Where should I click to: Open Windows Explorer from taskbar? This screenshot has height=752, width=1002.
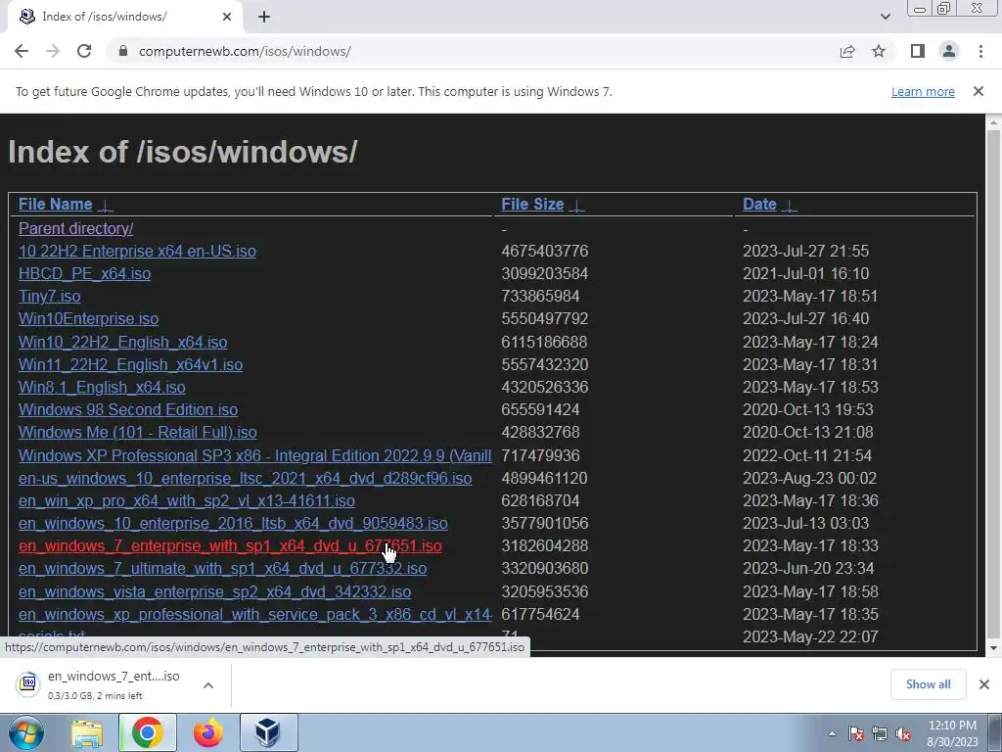87,732
